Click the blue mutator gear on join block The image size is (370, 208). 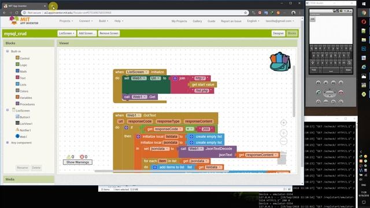(x=175, y=79)
